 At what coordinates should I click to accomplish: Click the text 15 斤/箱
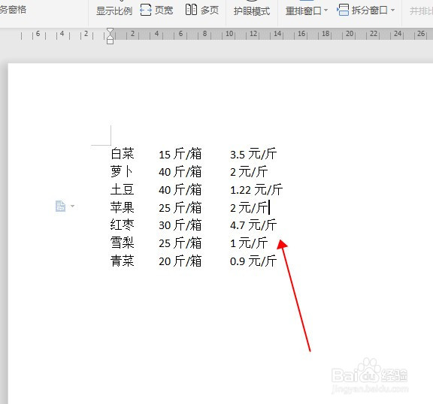pyautogui.click(x=180, y=154)
